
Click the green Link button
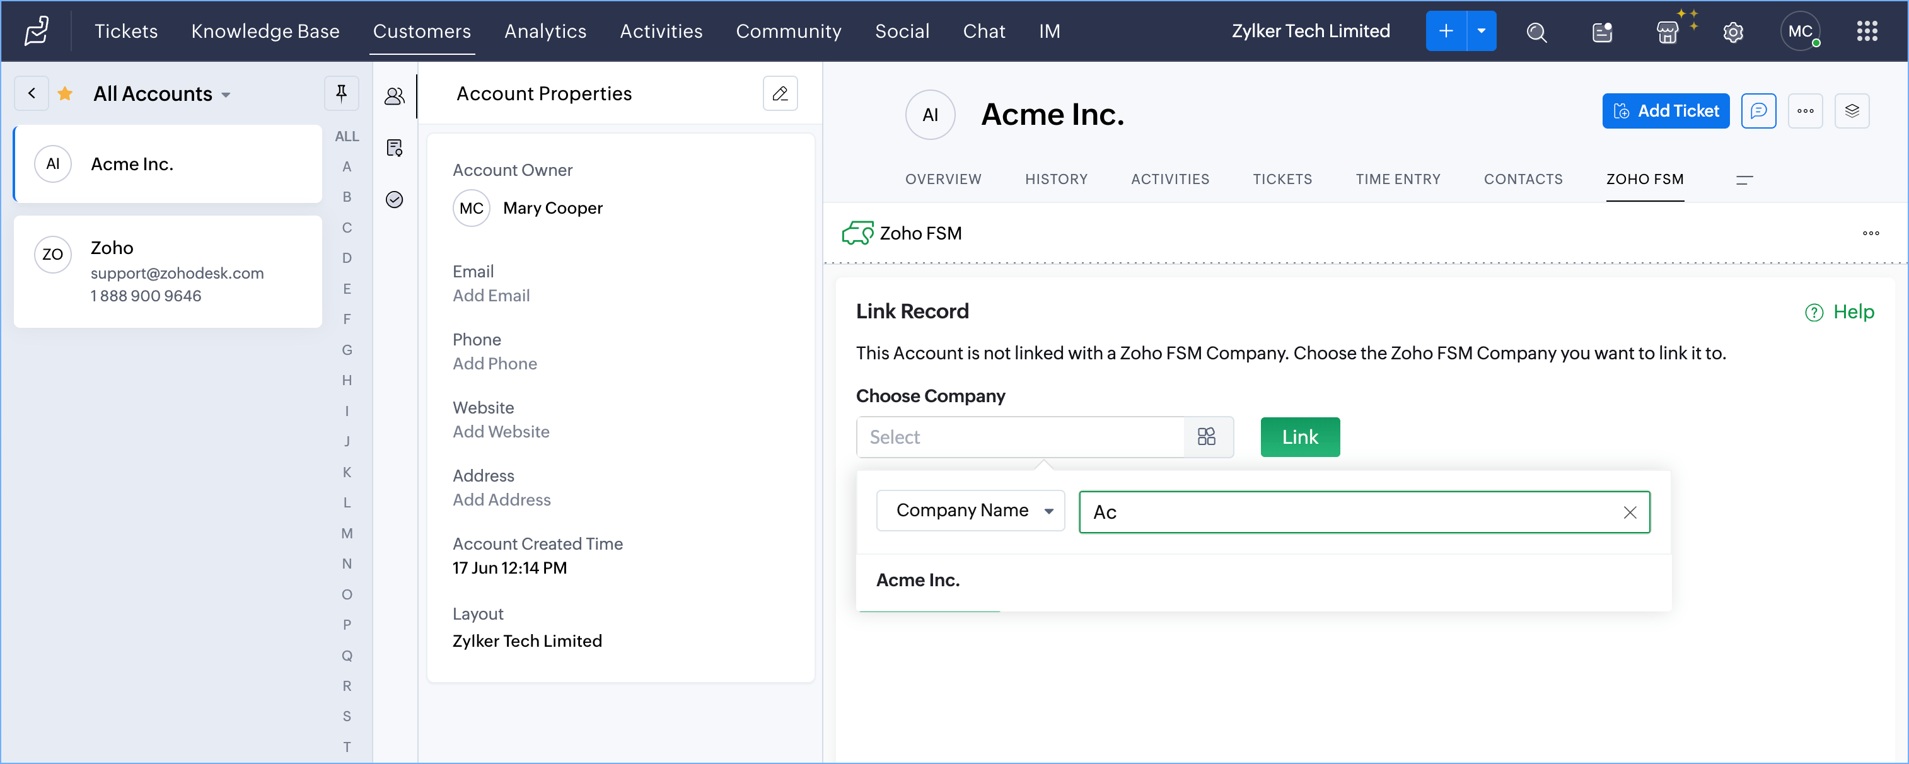(x=1299, y=436)
